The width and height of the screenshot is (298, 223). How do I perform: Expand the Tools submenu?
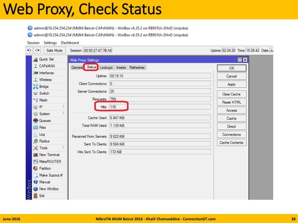point(64,147)
